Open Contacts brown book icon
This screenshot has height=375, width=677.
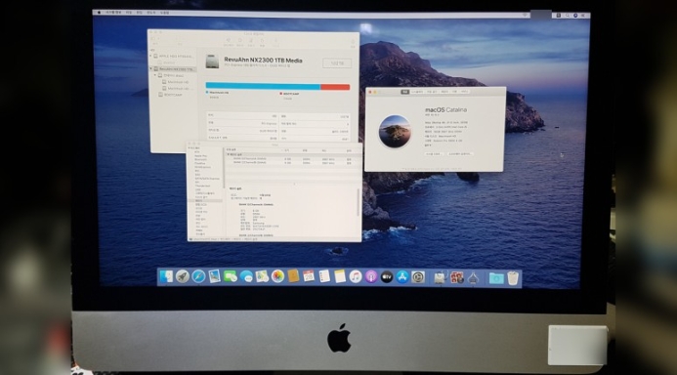click(293, 276)
